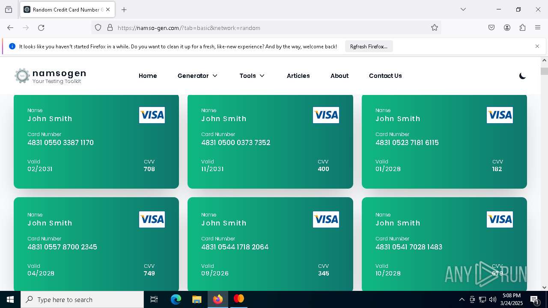Click CVV value 400
Image resolution: width=548 pixels, height=308 pixels.
point(324,169)
